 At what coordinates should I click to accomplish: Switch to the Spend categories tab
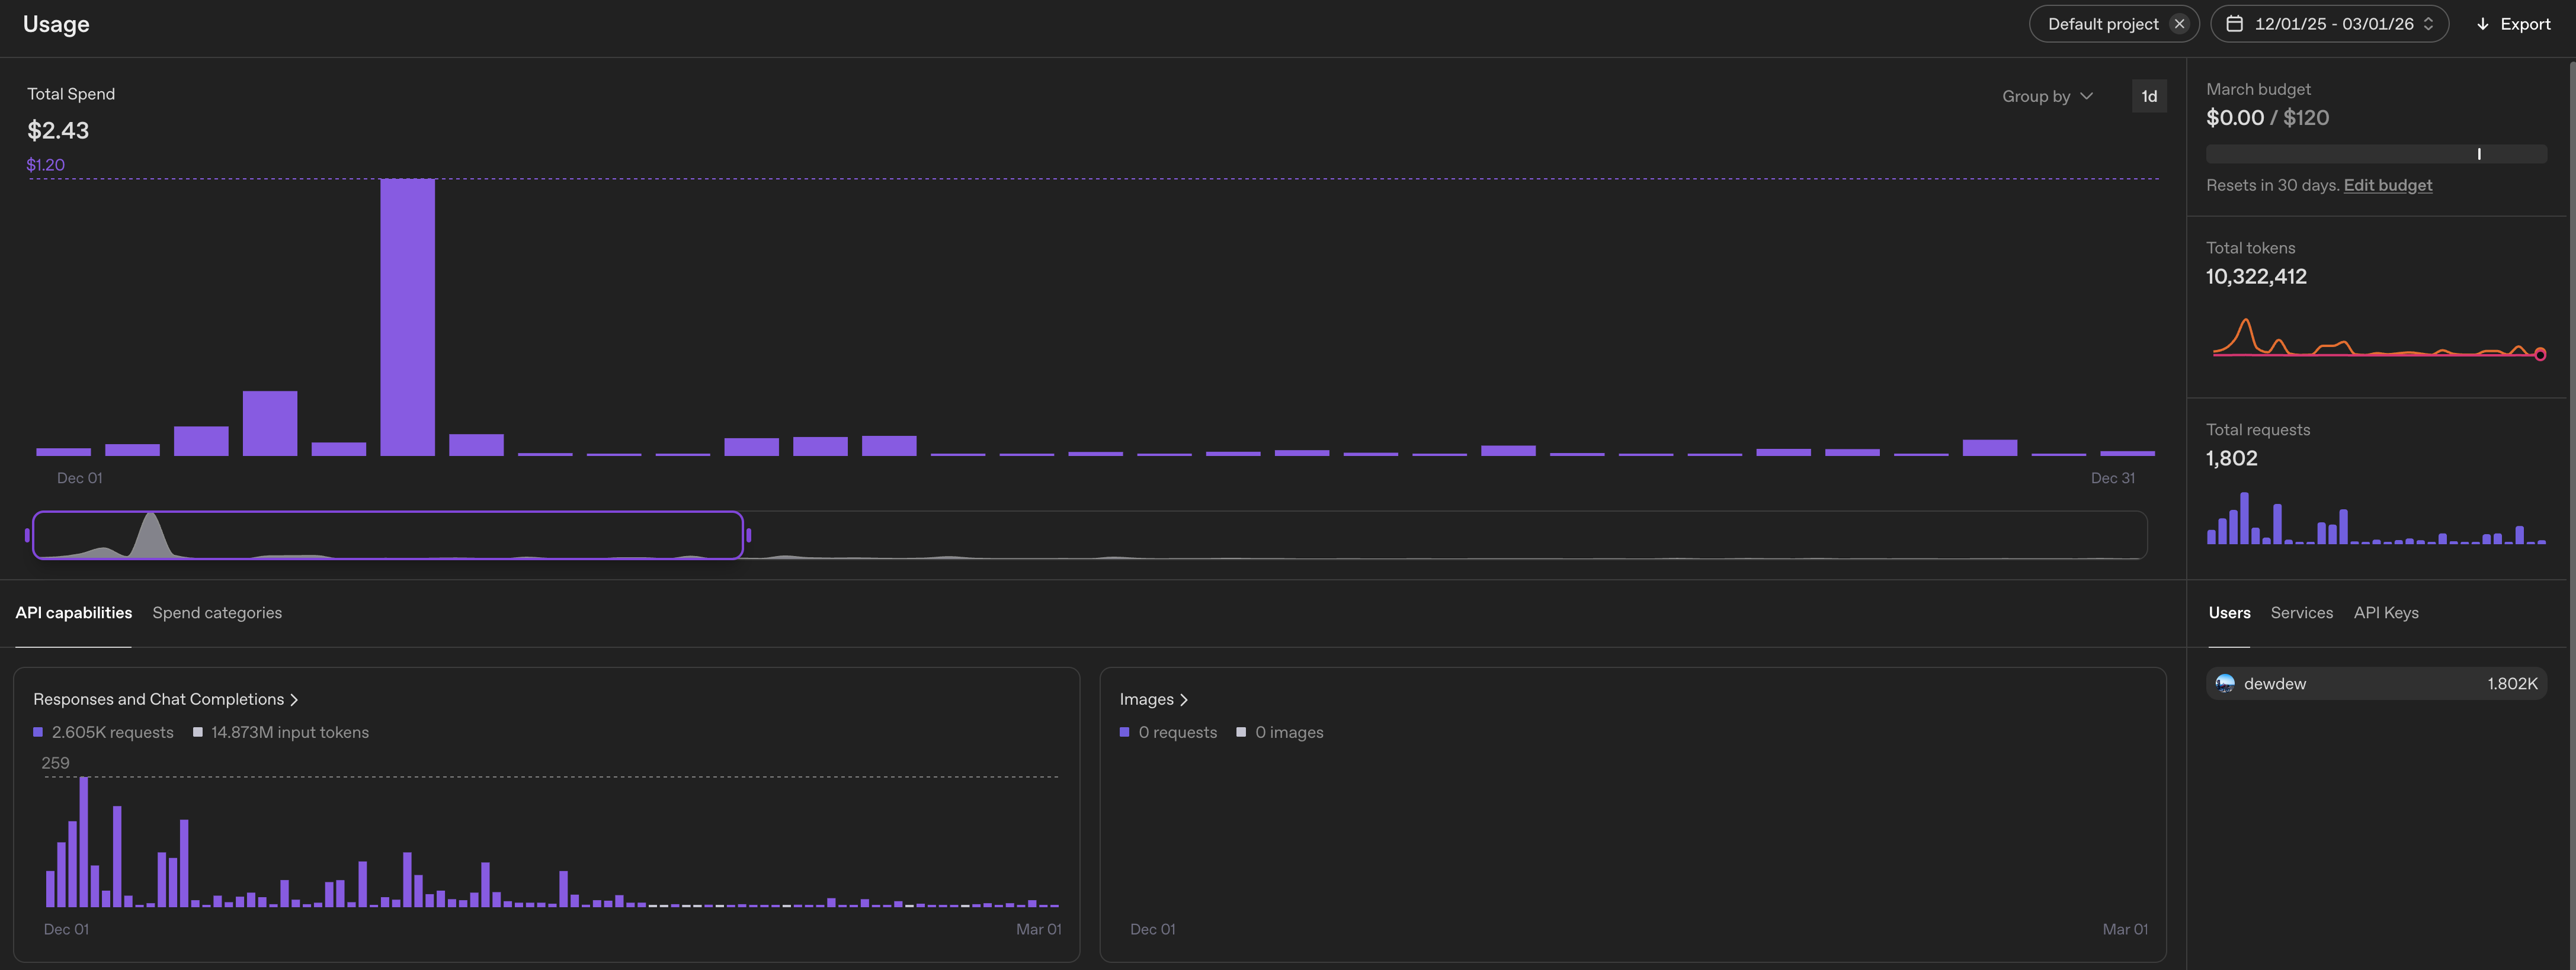coord(216,612)
